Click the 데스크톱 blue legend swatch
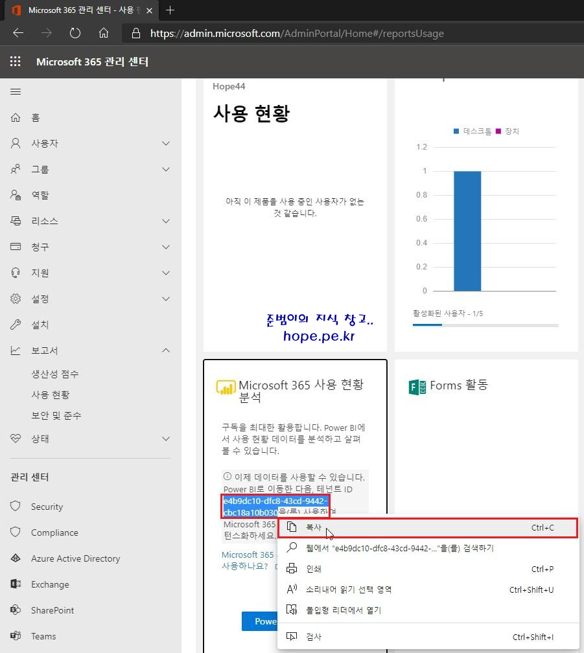Image resolution: width=584 pixels, height=653 pixels. (456, 131)
